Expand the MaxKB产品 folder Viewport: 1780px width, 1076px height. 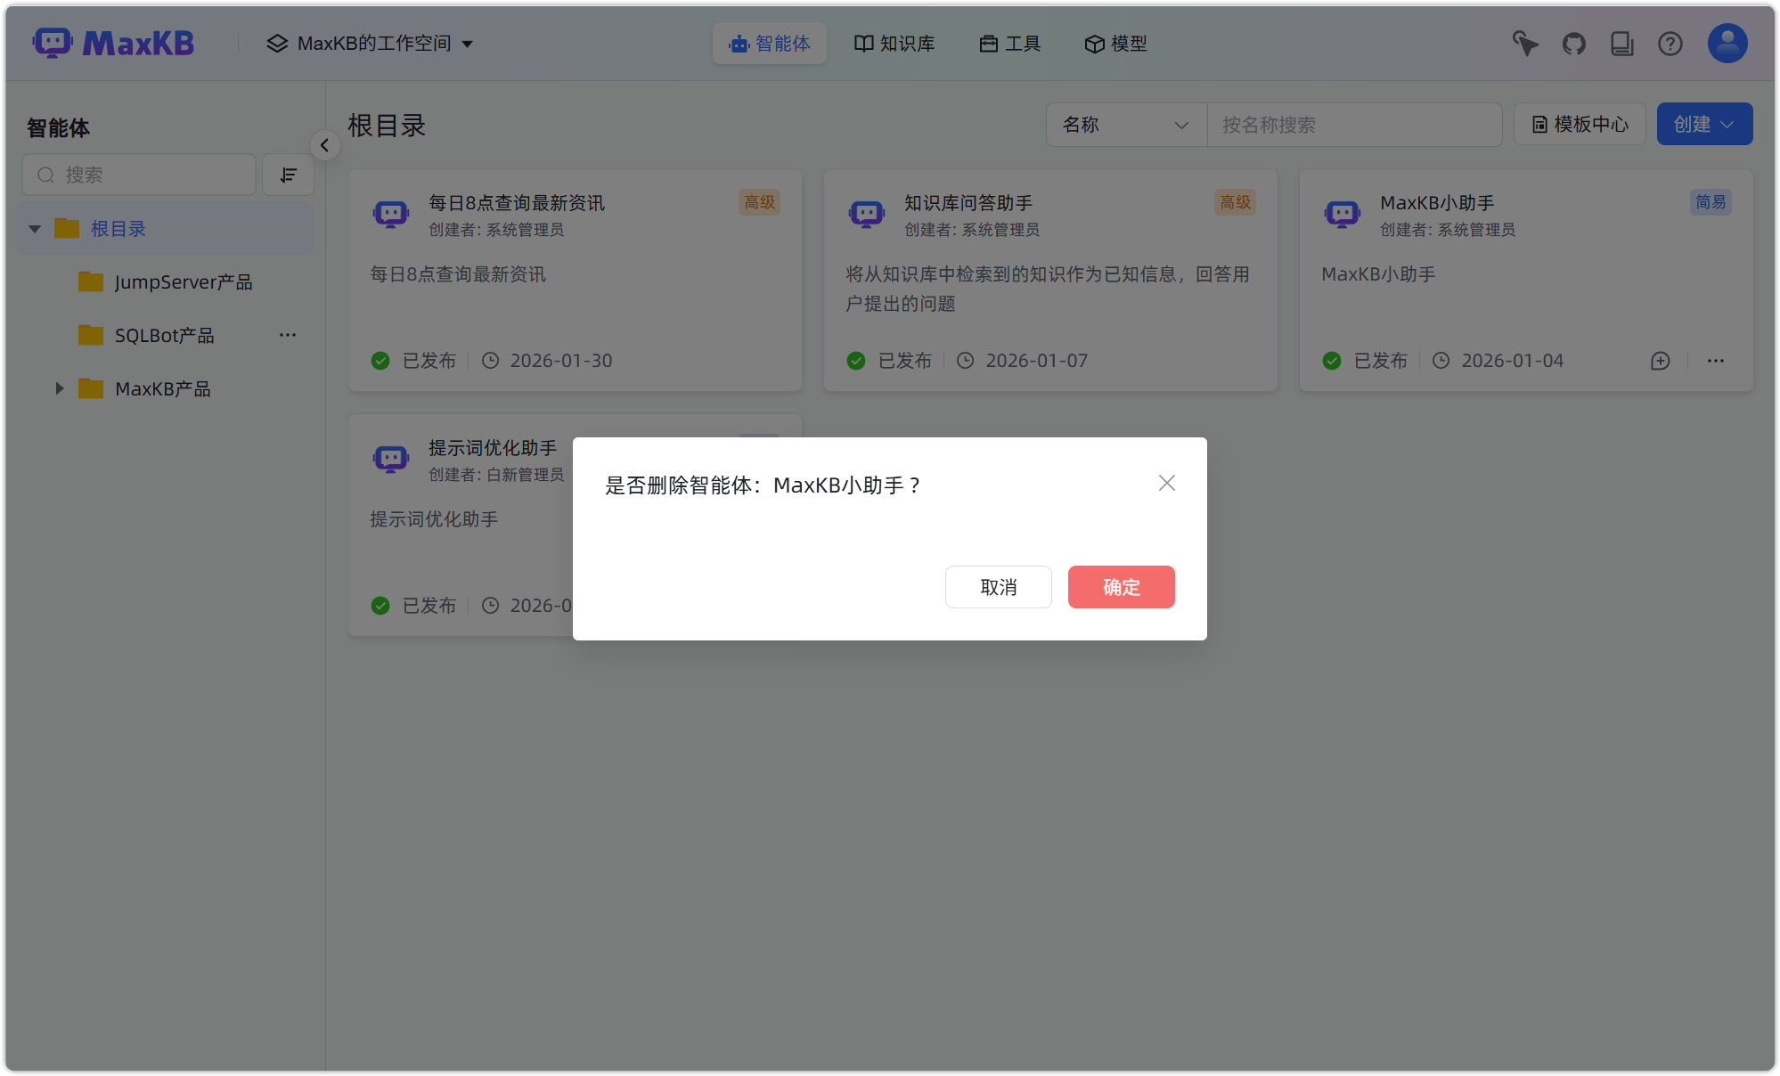pos(59,388)
